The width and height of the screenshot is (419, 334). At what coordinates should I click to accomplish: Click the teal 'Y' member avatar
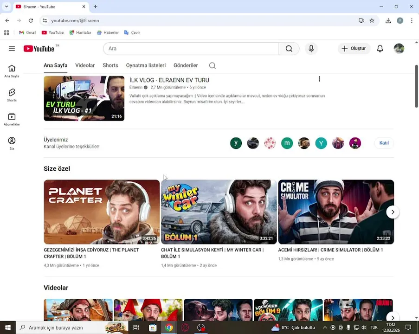coord(321,143)
